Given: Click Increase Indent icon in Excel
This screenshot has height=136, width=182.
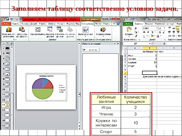Looking at the screenshot, I should (174, 36).
